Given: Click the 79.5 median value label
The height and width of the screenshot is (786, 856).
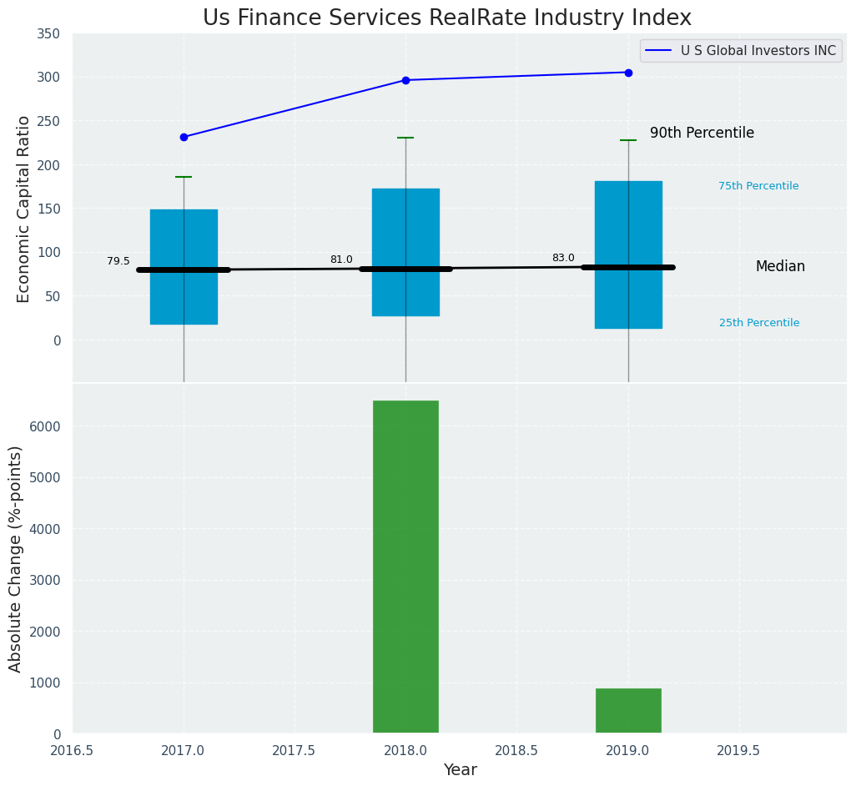Looking at the screenshot, I should [118, 261].
